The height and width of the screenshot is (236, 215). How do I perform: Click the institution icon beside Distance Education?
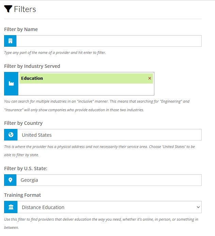click(x=11, y=207)
